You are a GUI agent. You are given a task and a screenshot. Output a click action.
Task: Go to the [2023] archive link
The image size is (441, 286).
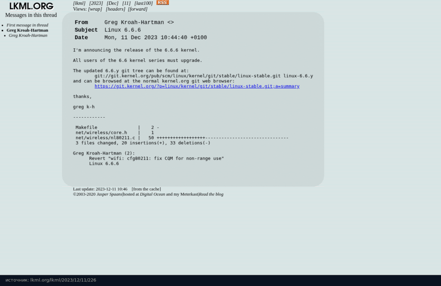point(96,3)
